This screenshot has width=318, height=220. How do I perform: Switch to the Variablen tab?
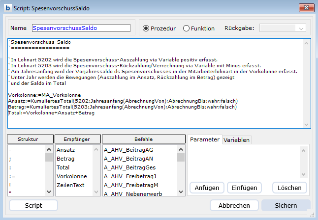[237, 140]
